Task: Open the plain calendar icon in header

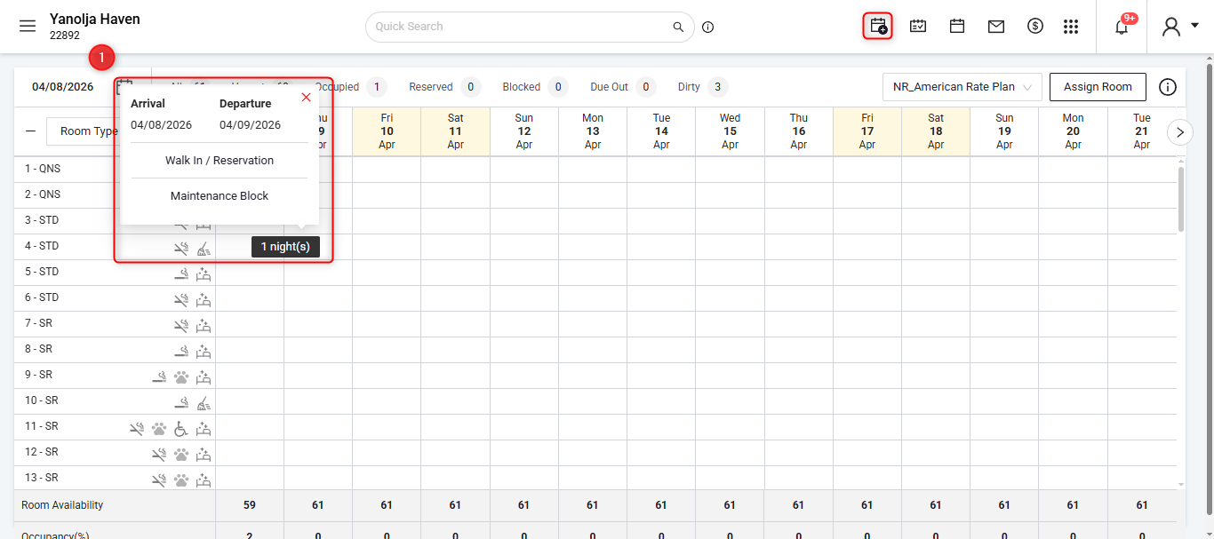Action: coord(957,26)
